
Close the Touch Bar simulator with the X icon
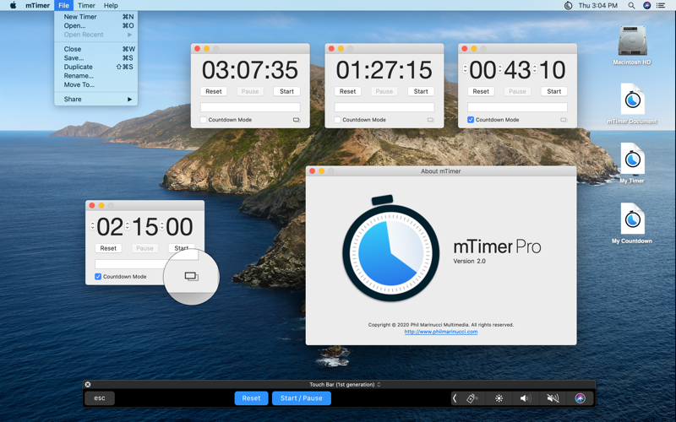88,385
